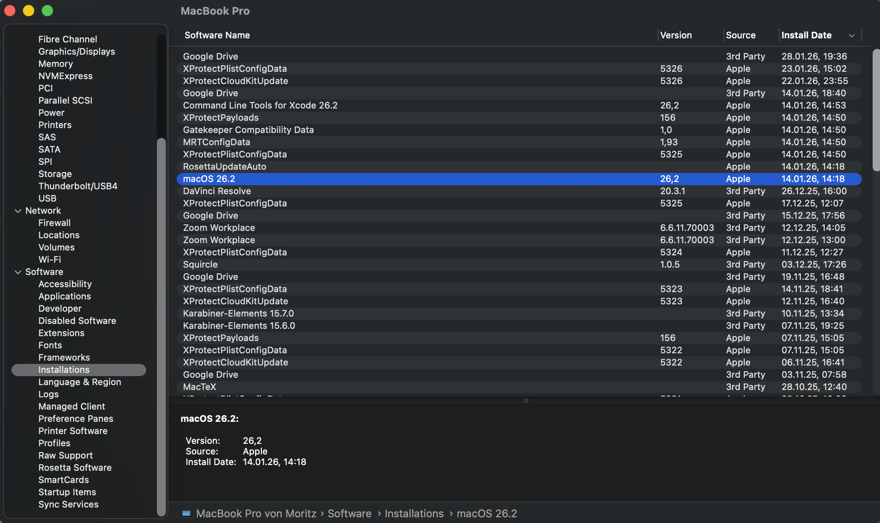Image resolution: width=880 pixels, height=523 pixels.
Task: Open the Wi-Fi sidebar item
Action: point(49,259)
